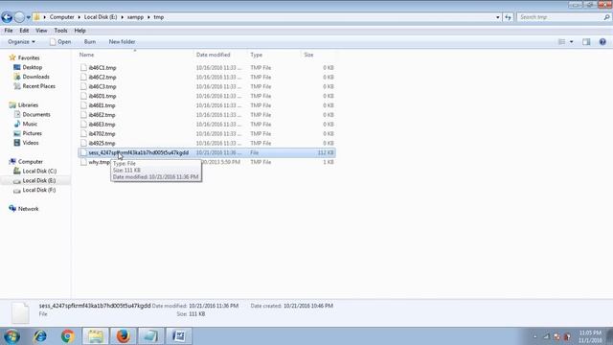Open the Edit menu
Image resolution: width=613 pixels, height=345 pixels.
[x=24, y=31]
